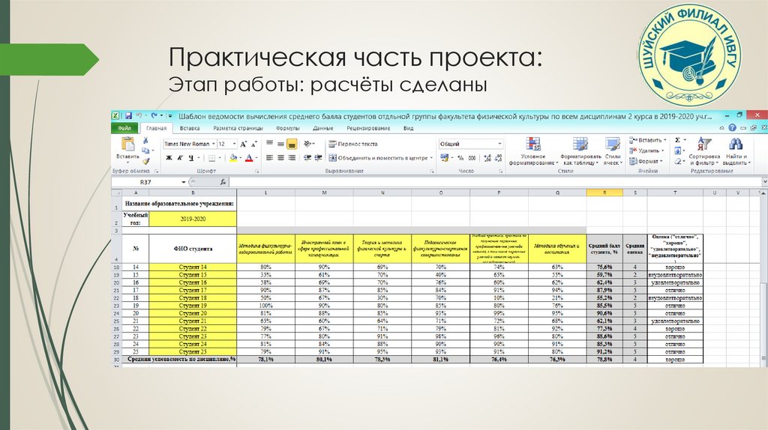Switch to the Формулы tab
This screenshot has height=430, width=768.
[x=287, y=128]
